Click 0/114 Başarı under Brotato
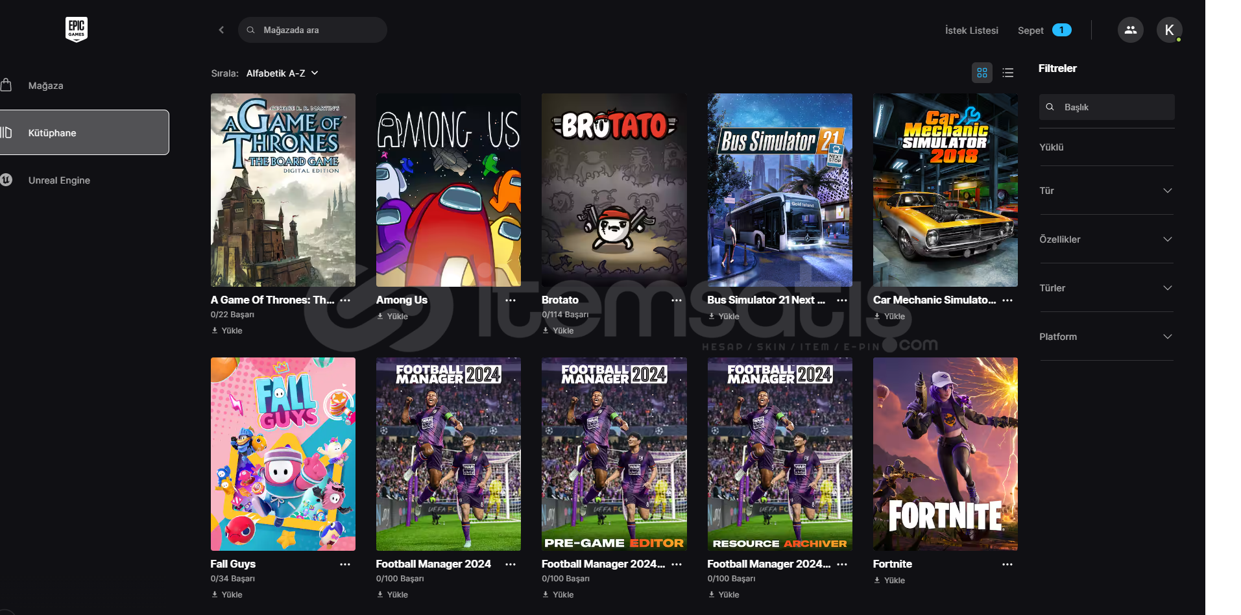 pyautogui.click(x=565, y=315)
